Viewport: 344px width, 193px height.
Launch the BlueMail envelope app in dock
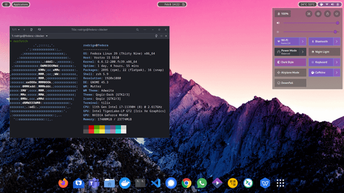[78, 183]
